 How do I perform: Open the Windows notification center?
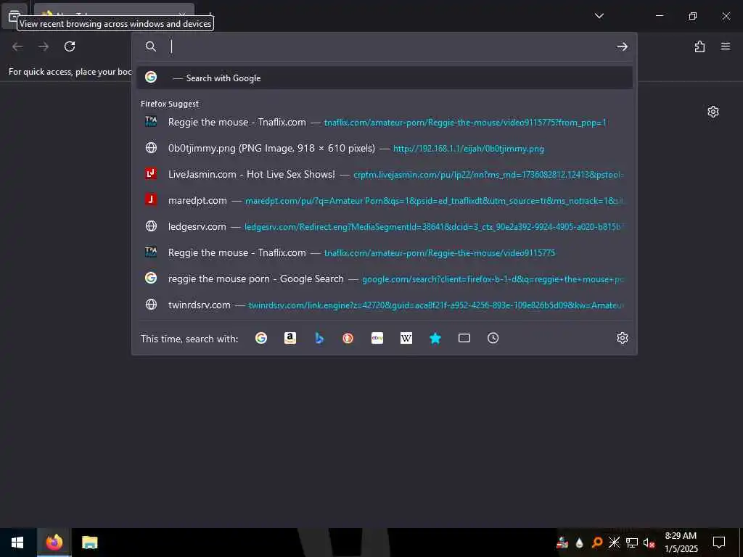pyautogui.click(x=719, y=542)
